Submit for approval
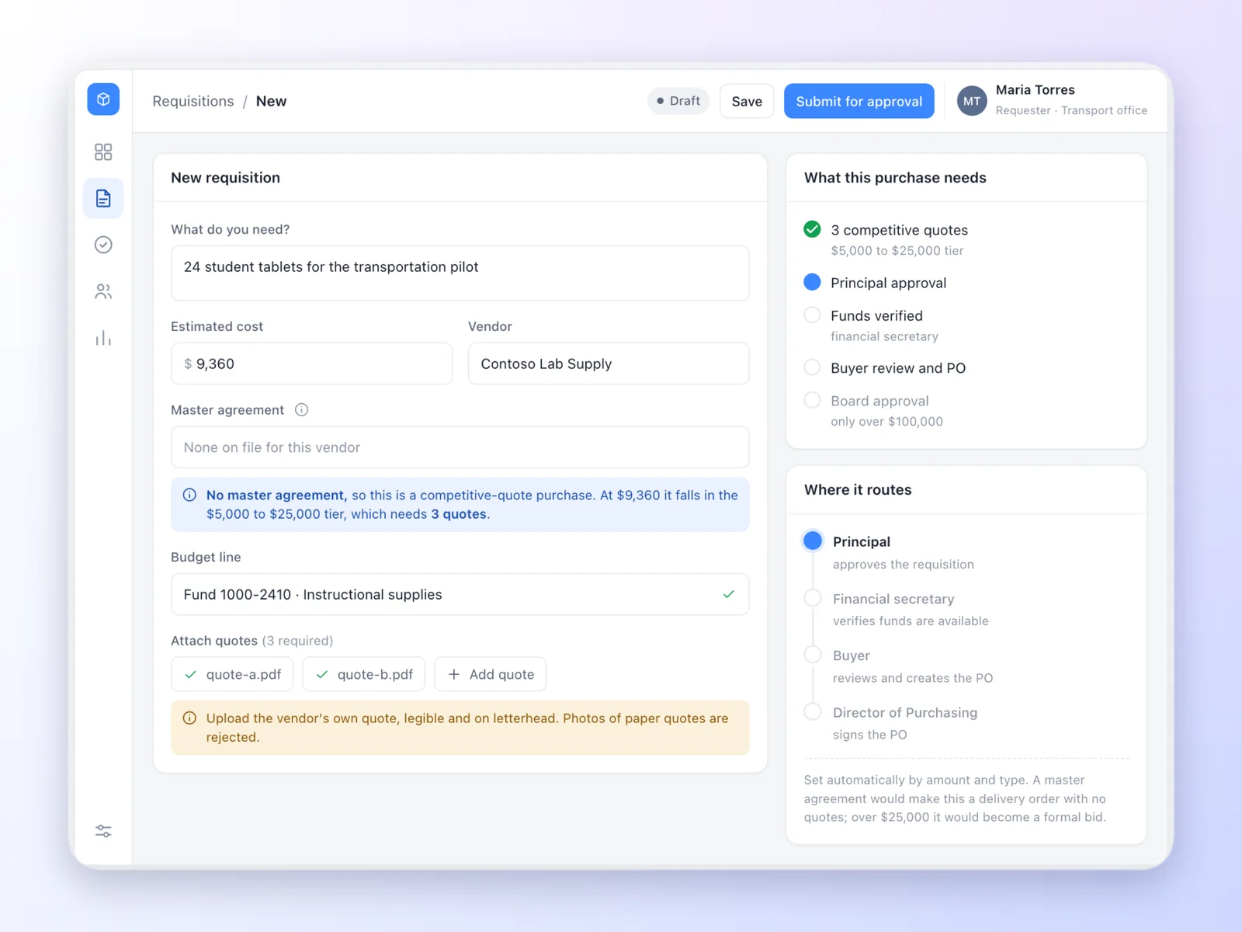 click(x=859, y=101)
